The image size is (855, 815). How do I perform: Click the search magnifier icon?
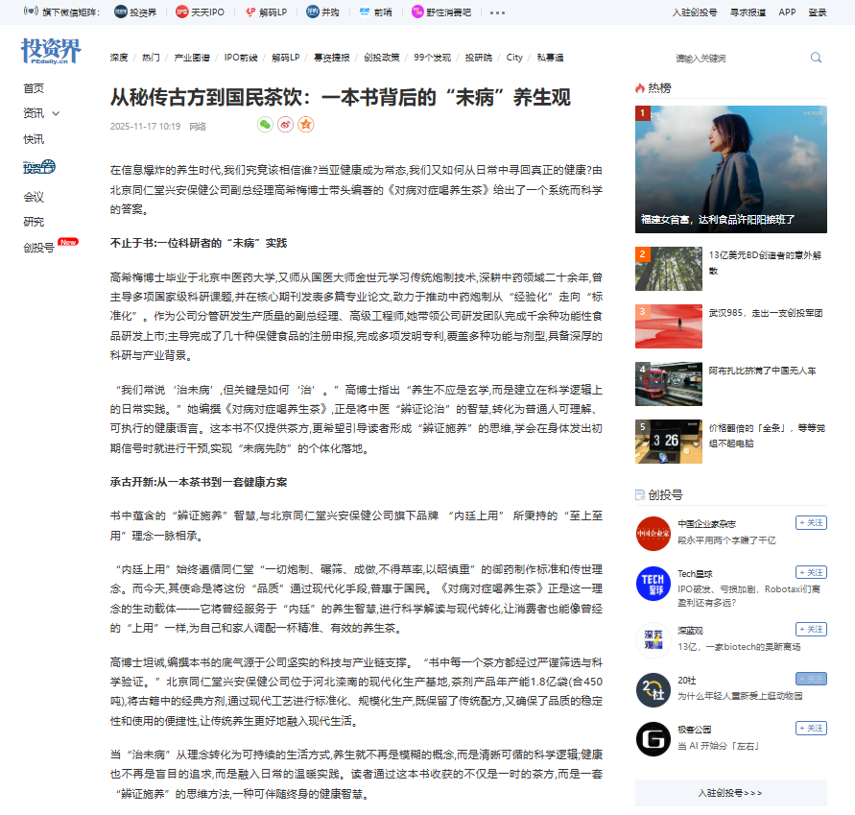tap(816, 58)
